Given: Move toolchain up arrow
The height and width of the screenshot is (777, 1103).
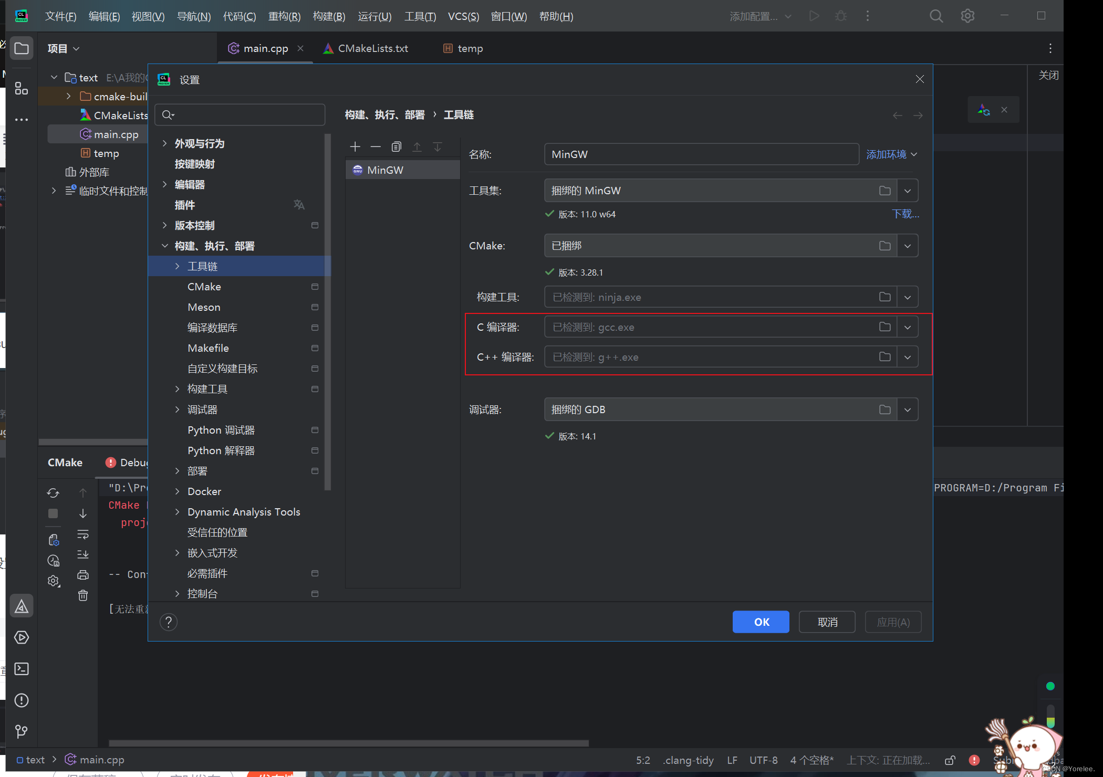Looking at the screenshot, I should [417, 147].
